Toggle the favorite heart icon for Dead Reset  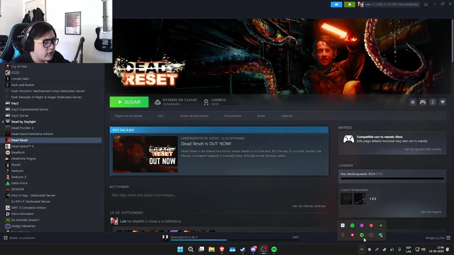443,102
